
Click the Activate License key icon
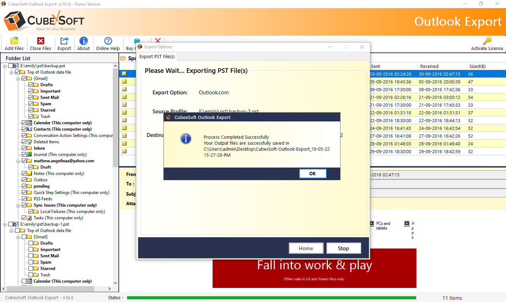point(487,41)
